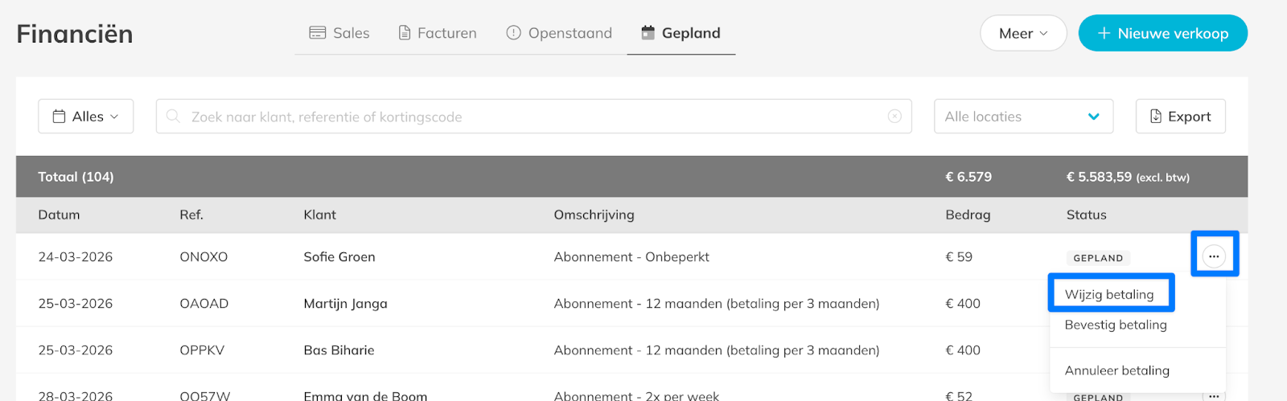Open the Alles date filter dropdown

click(x=85, y=117)
